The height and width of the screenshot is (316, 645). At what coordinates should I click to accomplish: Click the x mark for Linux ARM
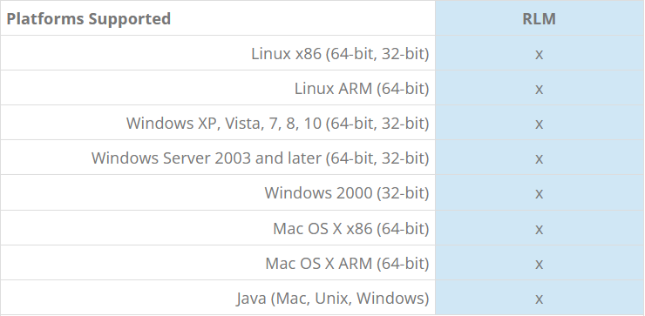tap(539, 89)
